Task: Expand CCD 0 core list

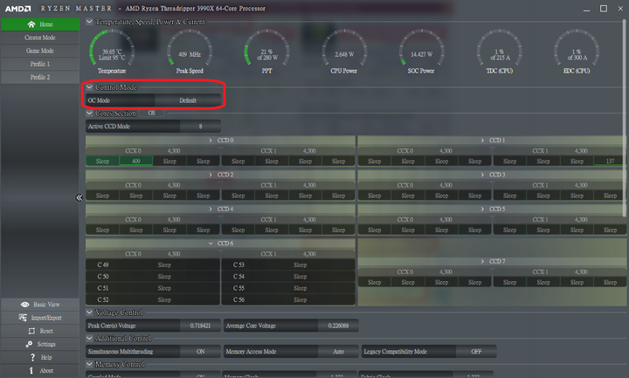Action: [x=211, y=141]
